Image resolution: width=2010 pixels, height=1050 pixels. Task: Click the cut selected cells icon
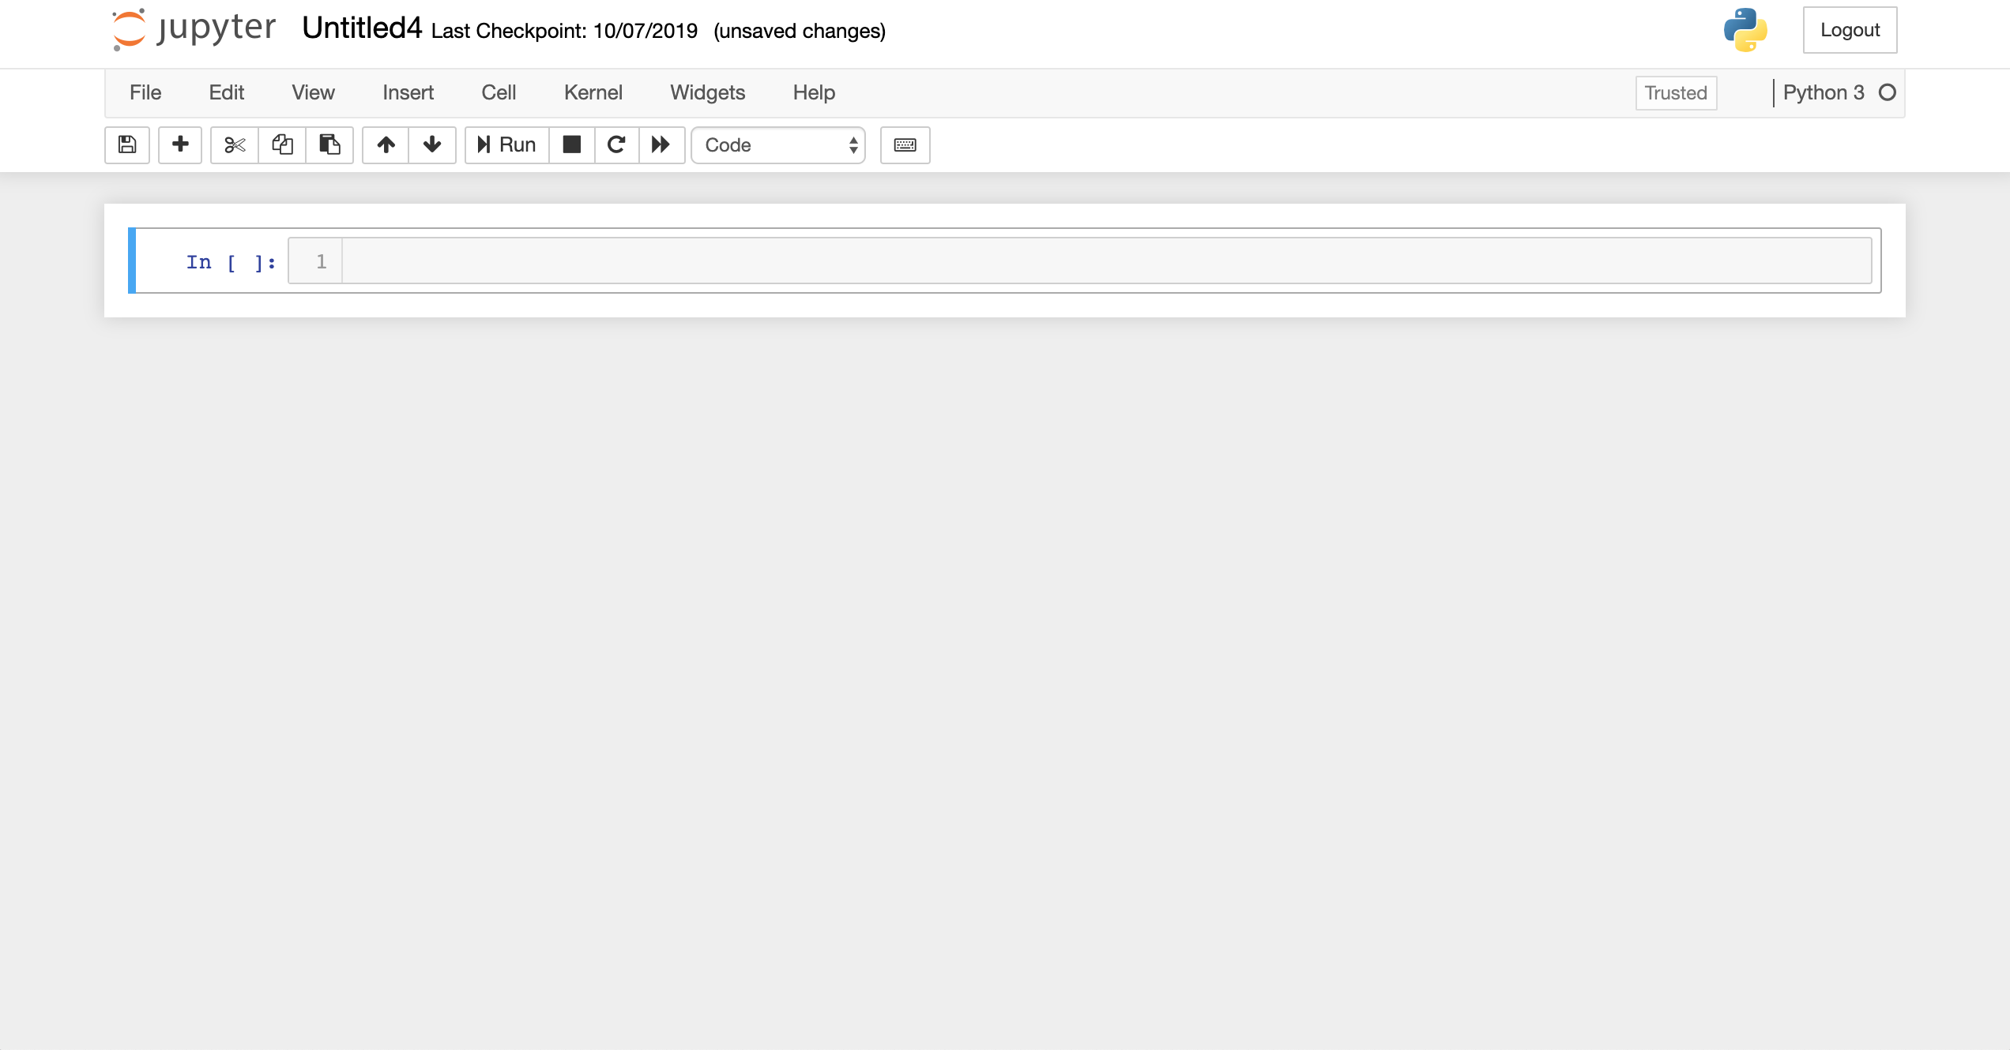click(232, 144)
